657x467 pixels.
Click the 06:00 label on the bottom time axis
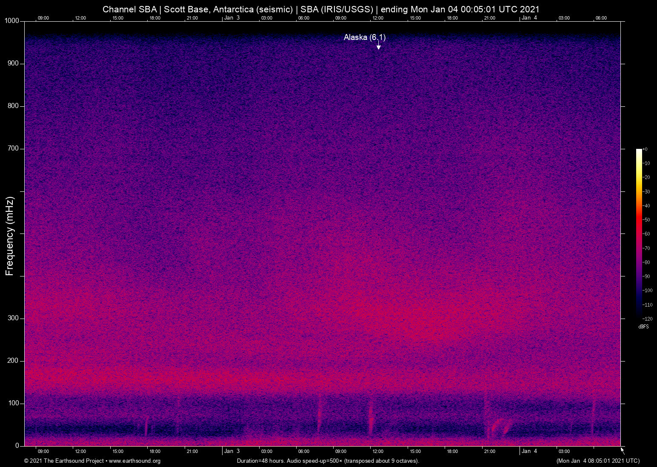coord(304,451)
